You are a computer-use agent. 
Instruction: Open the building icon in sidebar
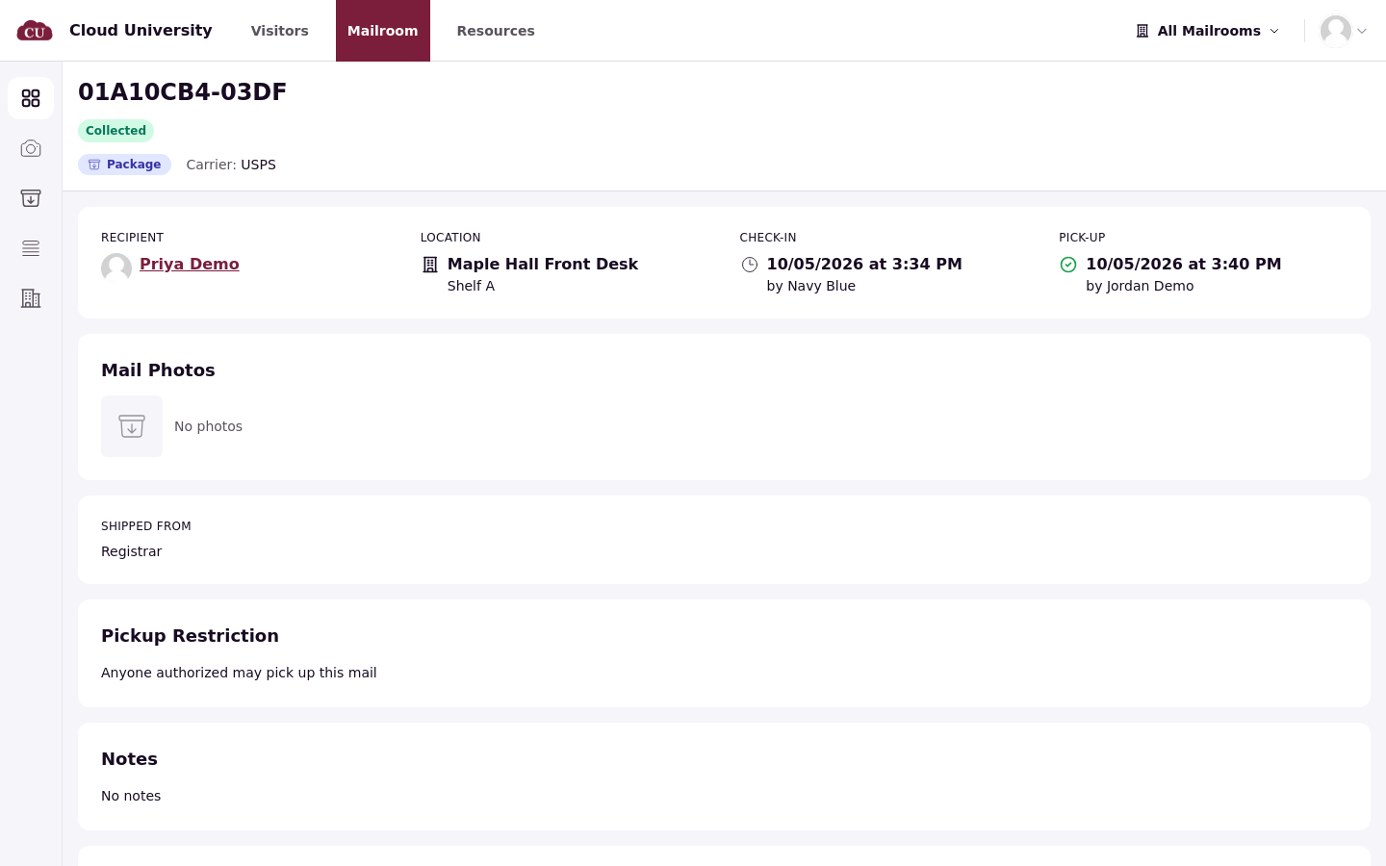[31, 298]
